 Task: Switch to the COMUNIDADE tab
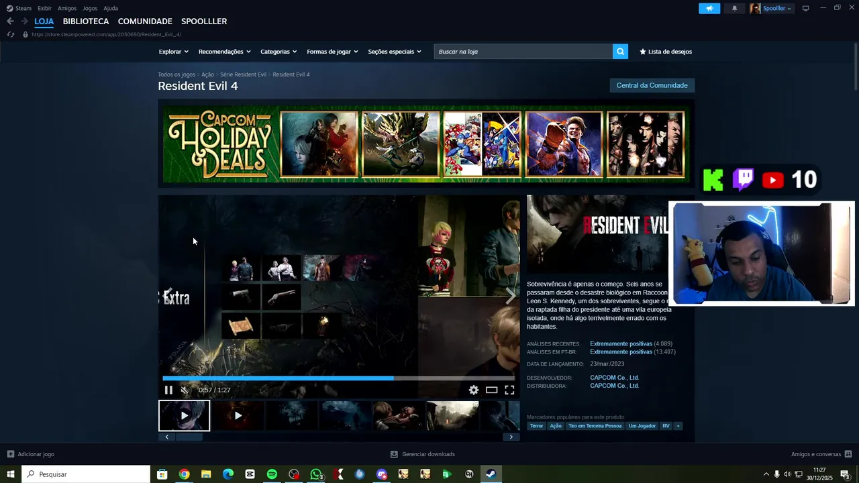click(x=145, y=21)
